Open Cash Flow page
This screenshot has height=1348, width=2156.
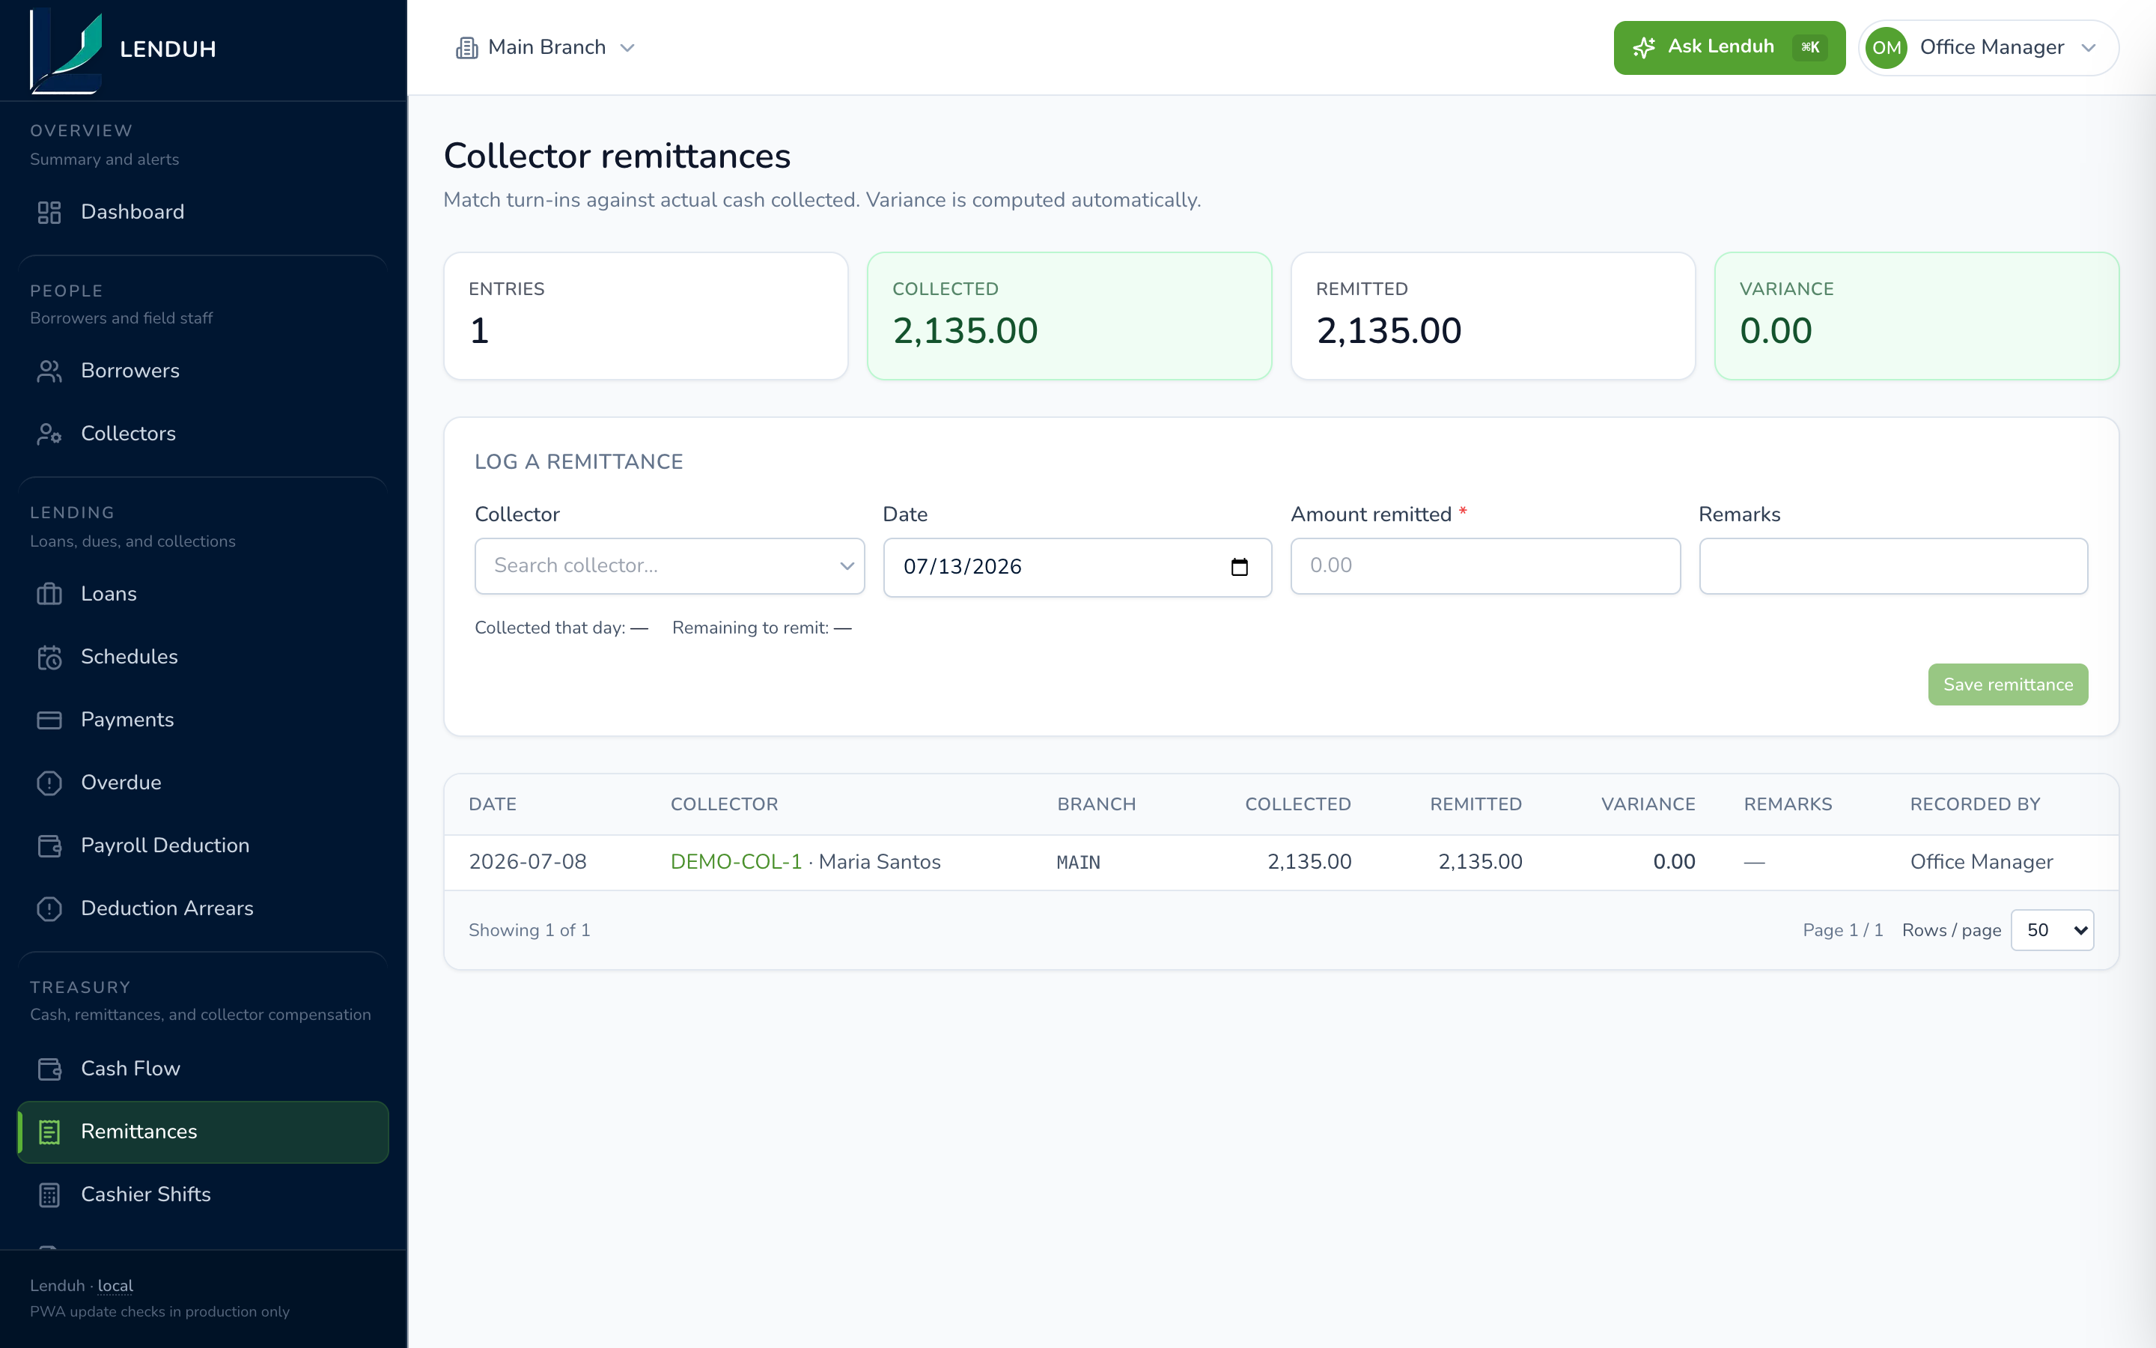[203, 1069]
